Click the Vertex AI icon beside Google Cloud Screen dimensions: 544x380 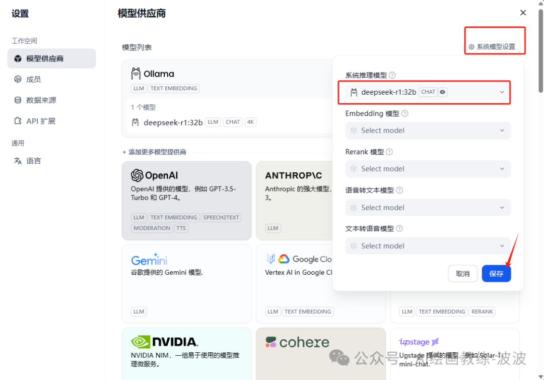pyautogui.click(x=270, y=259)
